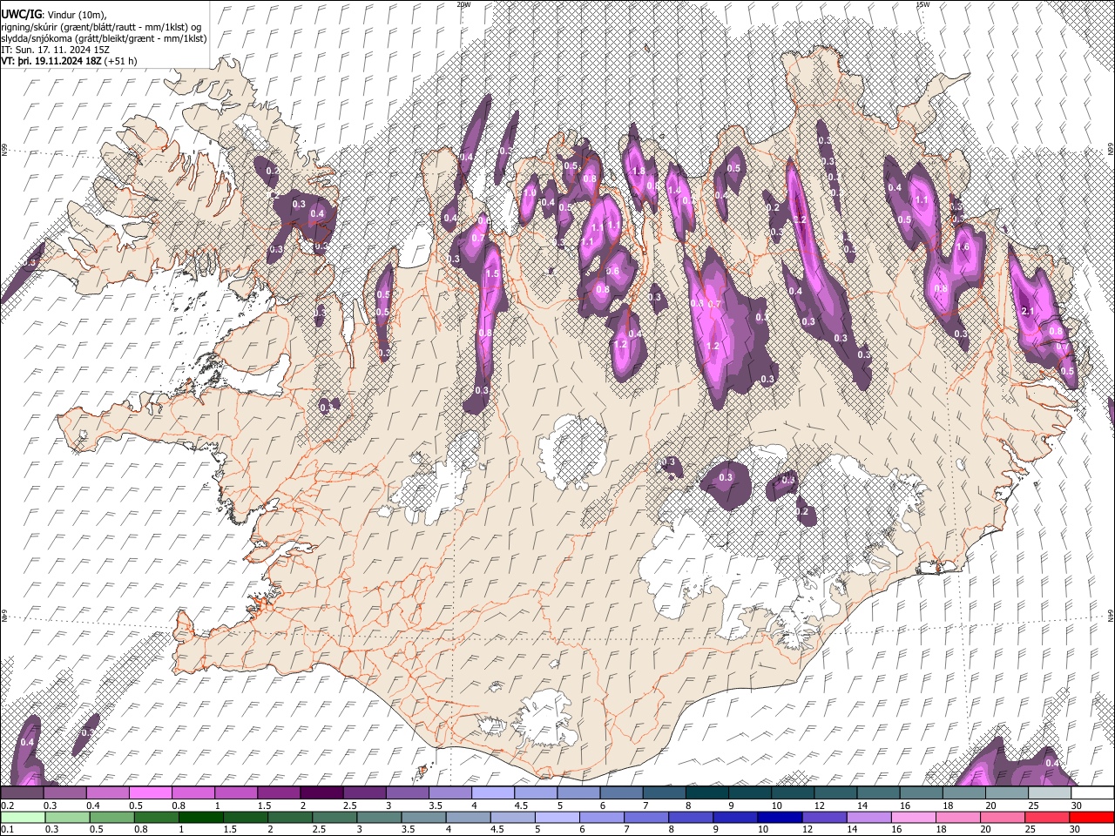Click the '20W' longitude label at top edge
Image resolution: width=1115 pixels, height=836 pixels.
point(463,4)
